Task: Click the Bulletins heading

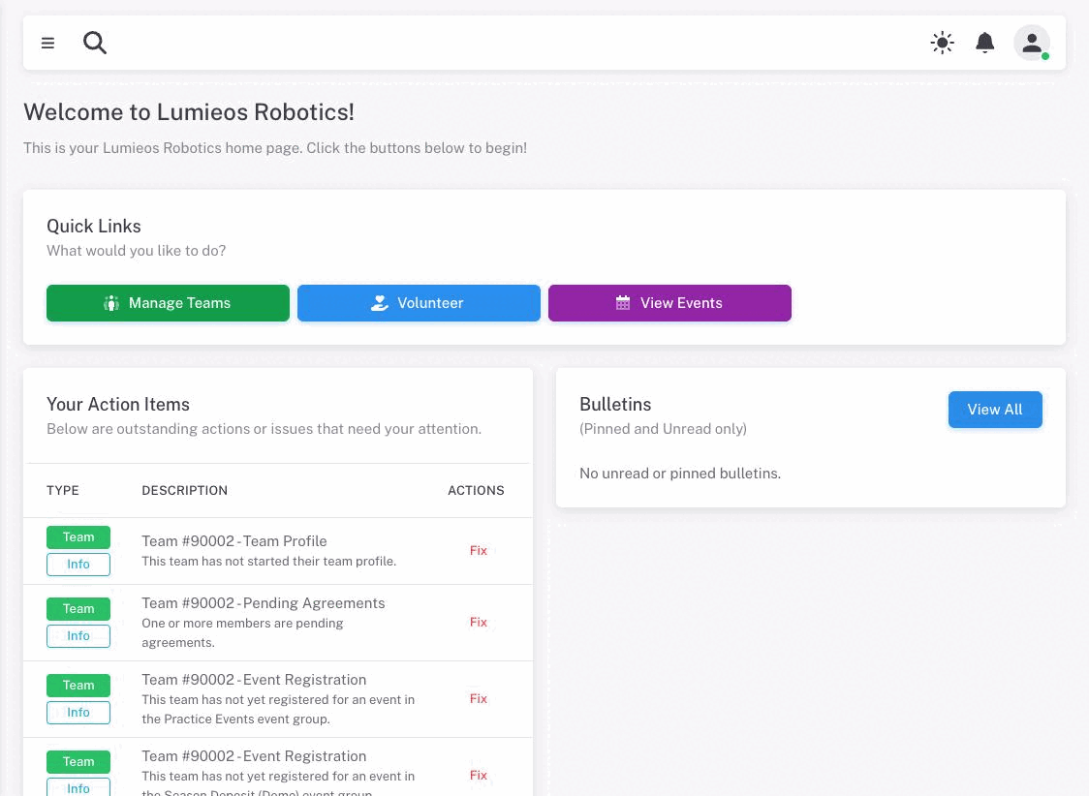Action: [x=615, y=405]
